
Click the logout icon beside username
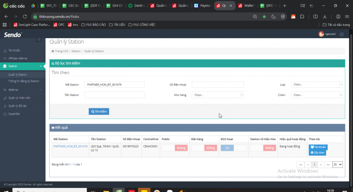pyautogui.click(x=342, y=34)
